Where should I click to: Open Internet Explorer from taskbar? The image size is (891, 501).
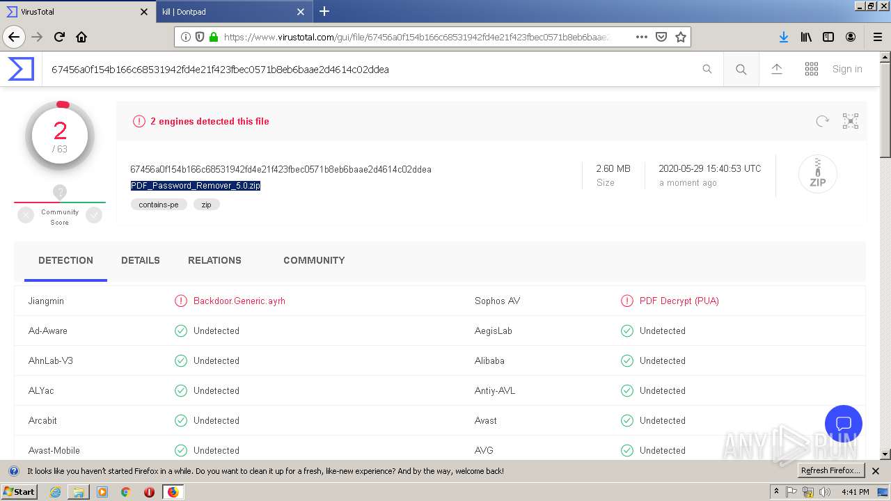point(55,492)
